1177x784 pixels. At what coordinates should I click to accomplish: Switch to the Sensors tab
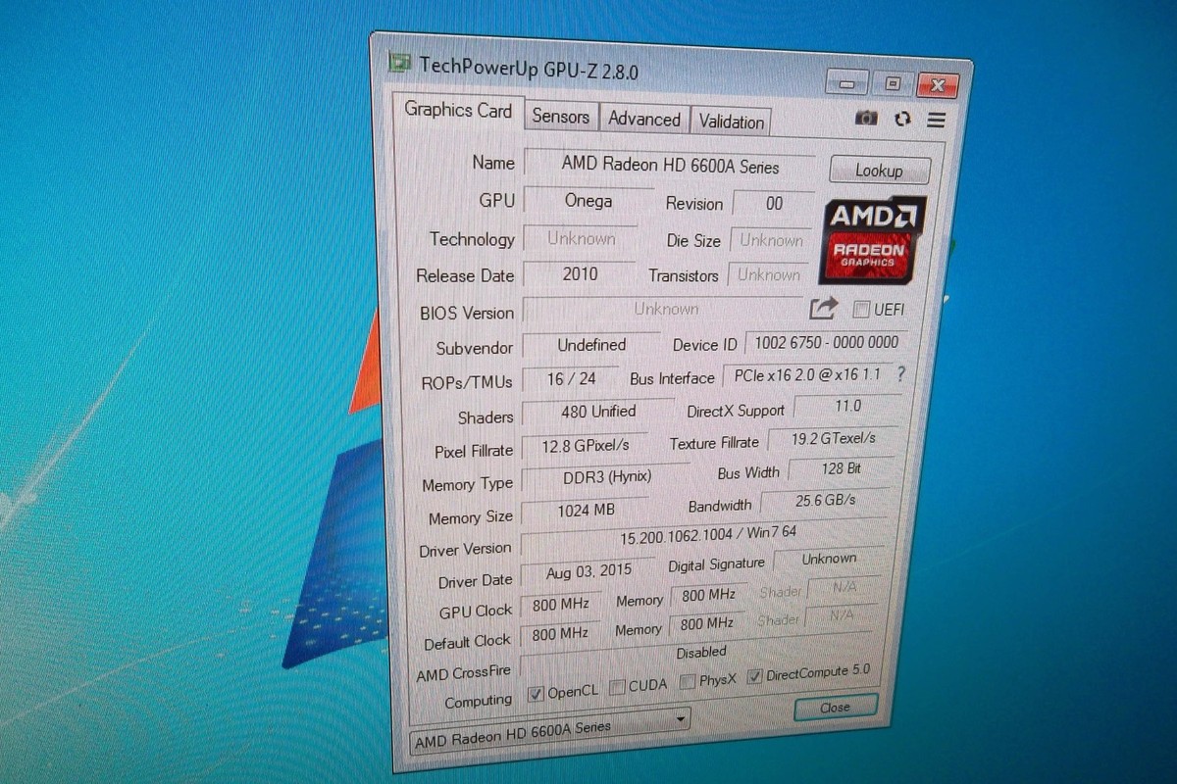[x=560, y=118]
